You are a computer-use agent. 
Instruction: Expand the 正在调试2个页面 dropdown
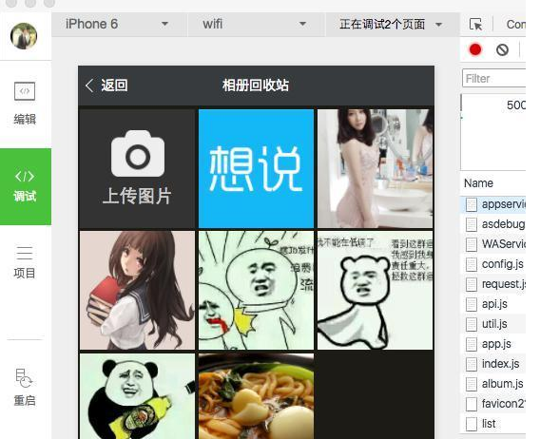click(393, 24)
